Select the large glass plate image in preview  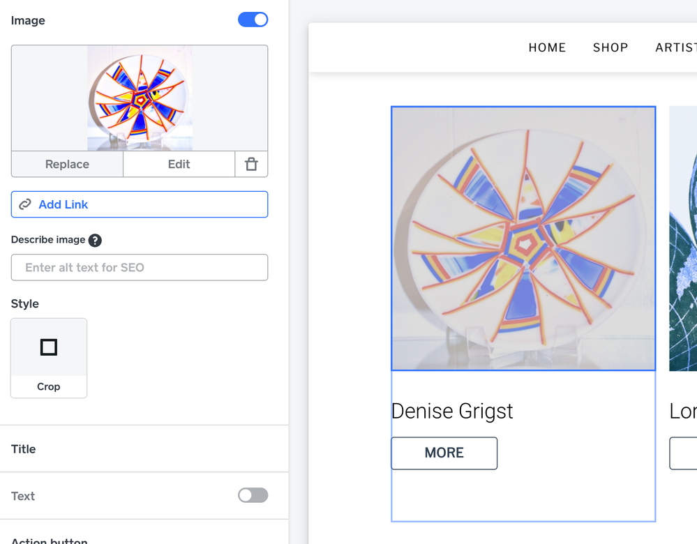tap(523, 238)
